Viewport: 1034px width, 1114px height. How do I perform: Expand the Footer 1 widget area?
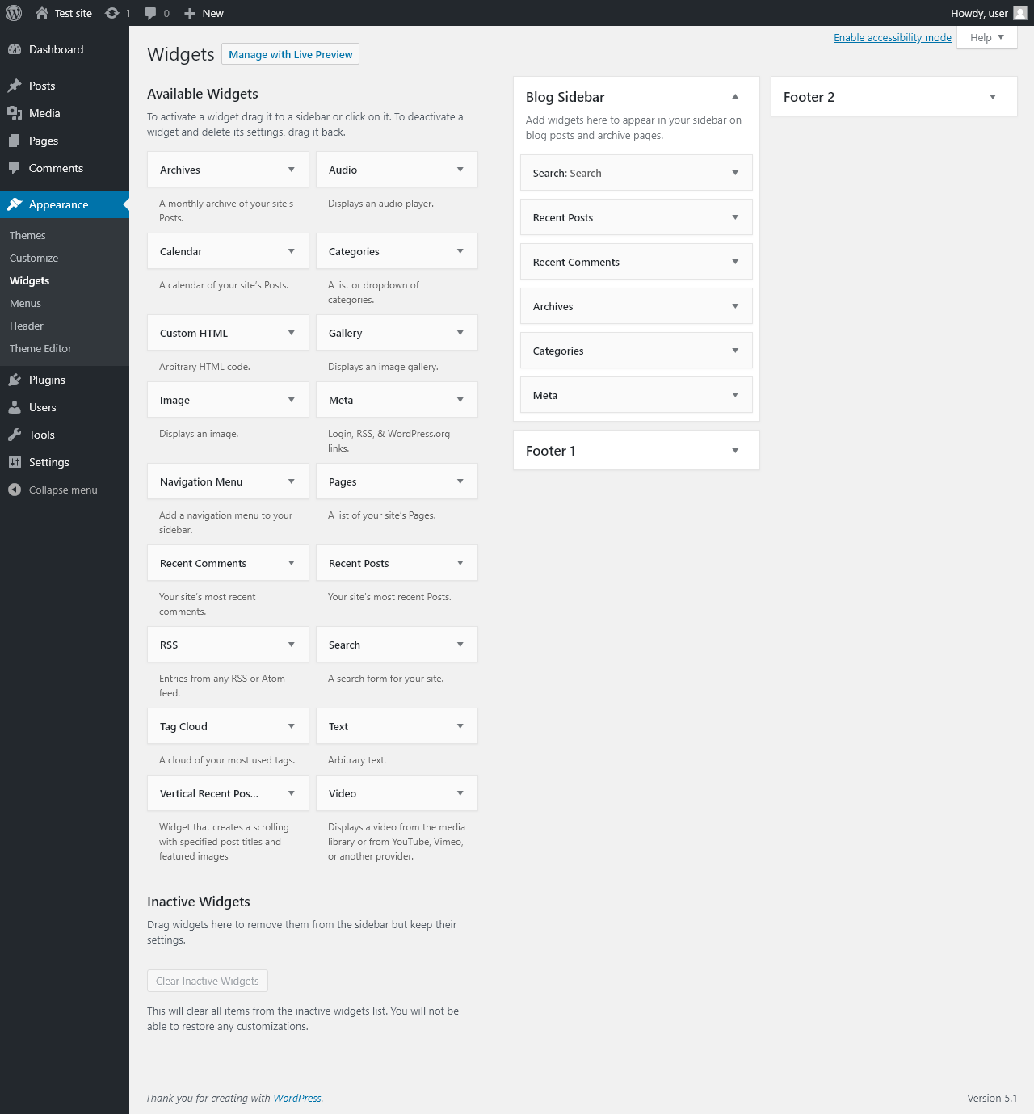point(735,451)
